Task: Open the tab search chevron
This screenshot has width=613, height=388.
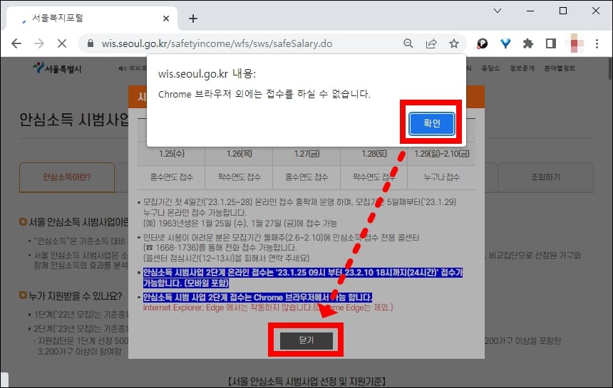Action: pos(498,11)
